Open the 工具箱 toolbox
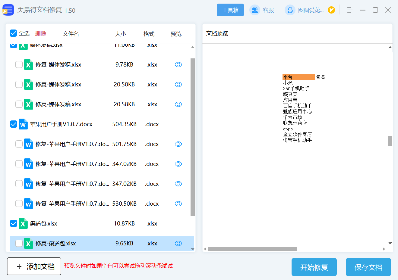This screenshot has height=280, width=398. [230, 10]
